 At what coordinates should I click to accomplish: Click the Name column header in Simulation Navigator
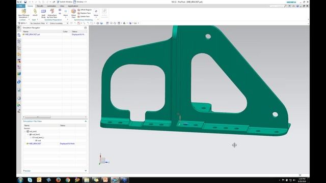[x=42, y=32]
